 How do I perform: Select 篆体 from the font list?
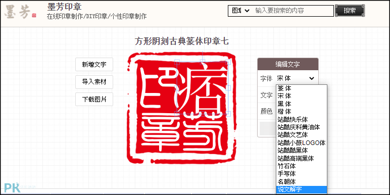[x=302, y=88]
